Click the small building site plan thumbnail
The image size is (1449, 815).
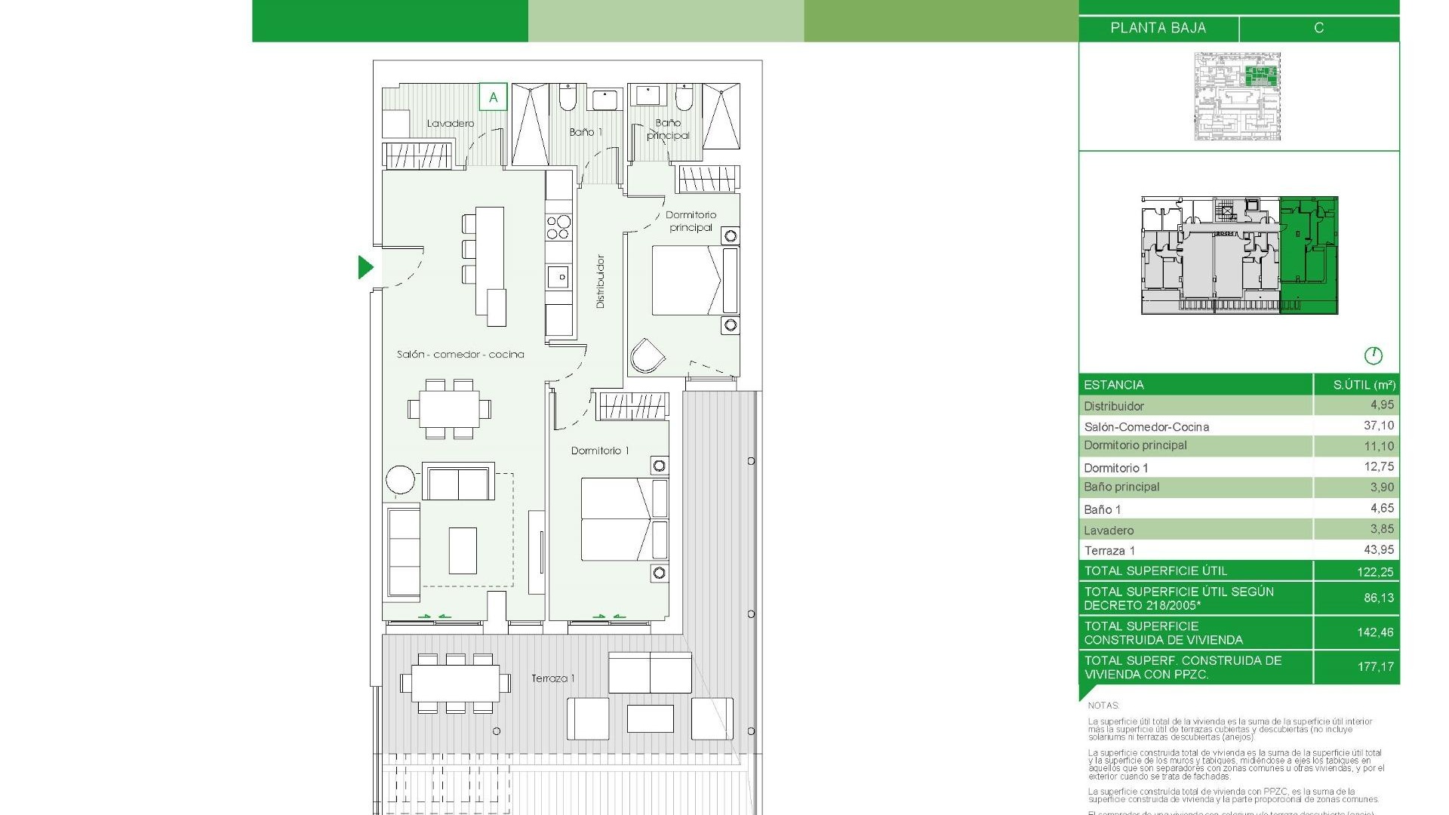click(1238, 96)
